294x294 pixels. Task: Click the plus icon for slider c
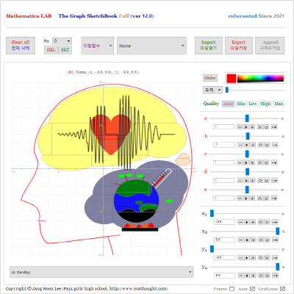(252, 162)
